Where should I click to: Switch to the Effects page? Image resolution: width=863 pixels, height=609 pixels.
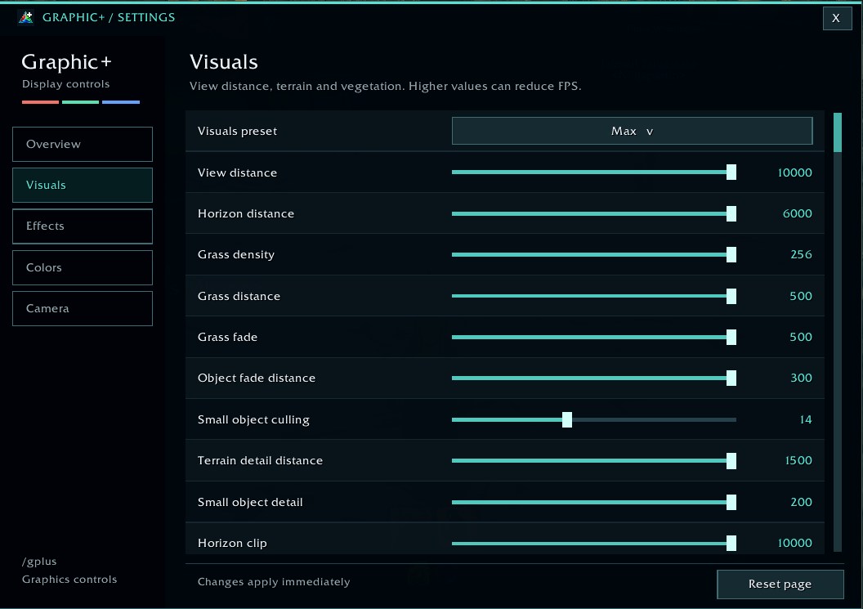coord(83,226)
